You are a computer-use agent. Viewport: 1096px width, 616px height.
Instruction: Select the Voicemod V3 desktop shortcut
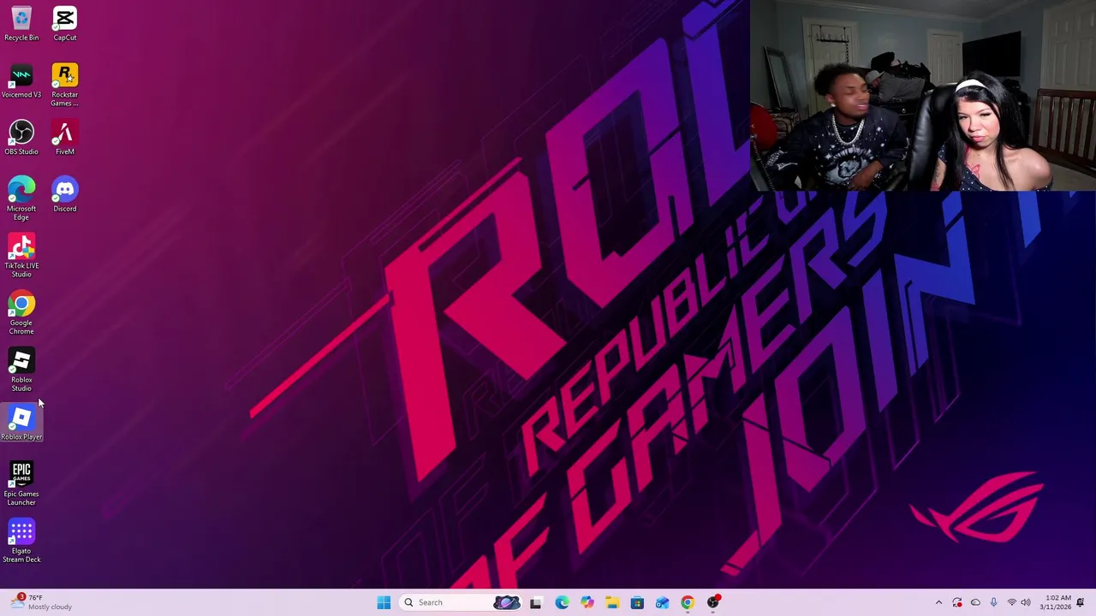[x=21, y=80]
